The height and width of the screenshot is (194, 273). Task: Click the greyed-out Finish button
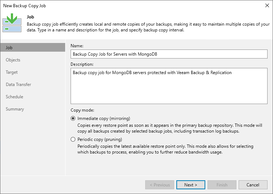(222, 185)
